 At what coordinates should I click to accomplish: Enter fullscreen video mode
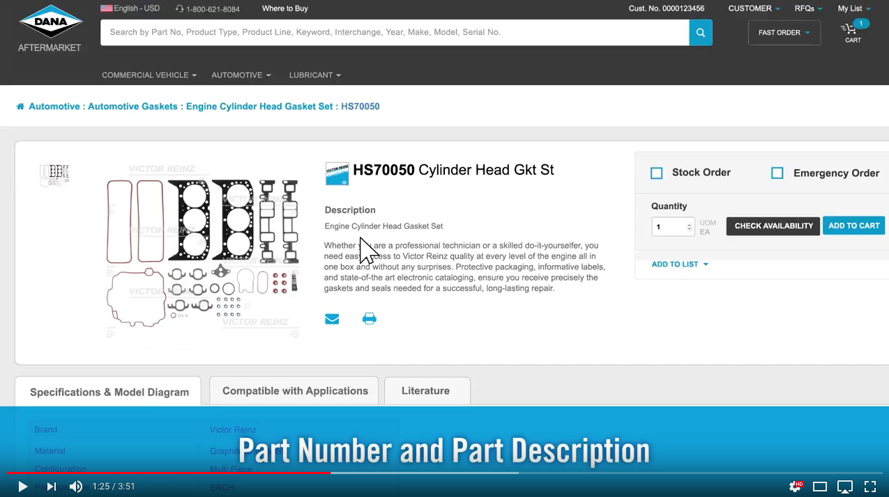[x=870, y=487]
